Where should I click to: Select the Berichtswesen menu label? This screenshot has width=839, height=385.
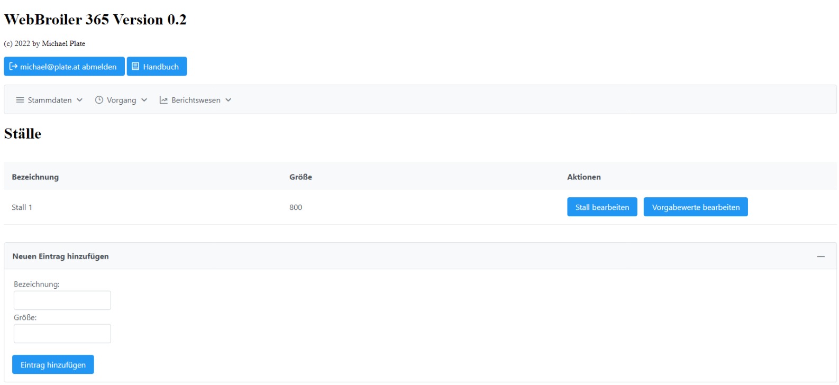click(x=196, y=100)
